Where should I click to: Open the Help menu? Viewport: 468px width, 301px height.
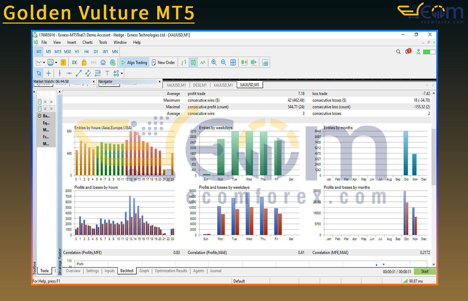tap(137, 42)
